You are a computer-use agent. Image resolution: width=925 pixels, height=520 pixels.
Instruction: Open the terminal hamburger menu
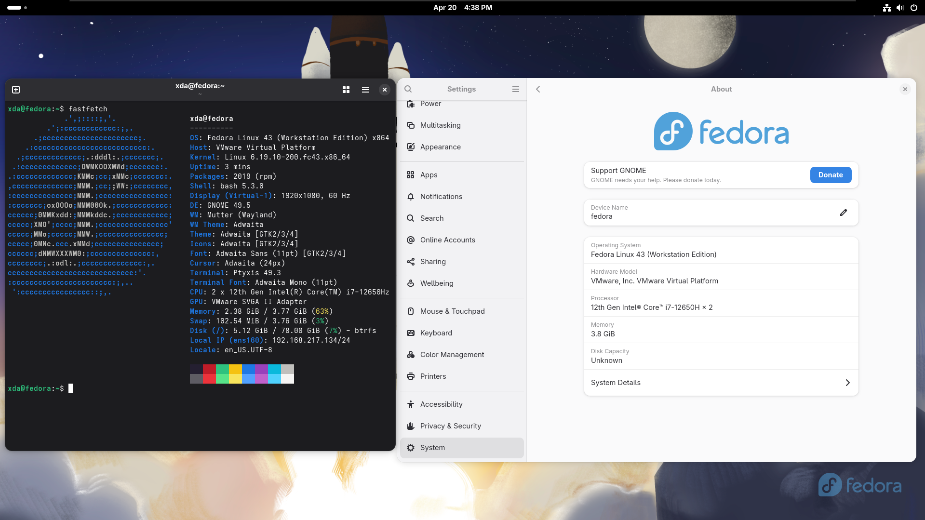tap(365, 90)
